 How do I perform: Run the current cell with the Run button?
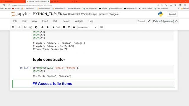56,27
